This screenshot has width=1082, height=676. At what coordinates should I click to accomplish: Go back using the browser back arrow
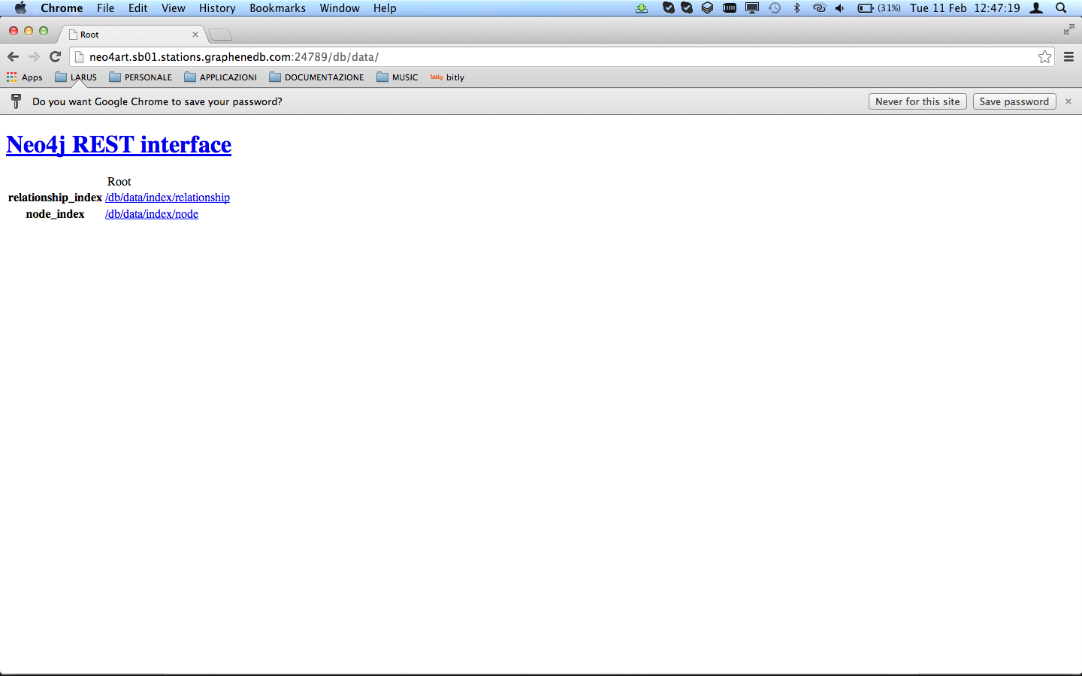point(13,57)
